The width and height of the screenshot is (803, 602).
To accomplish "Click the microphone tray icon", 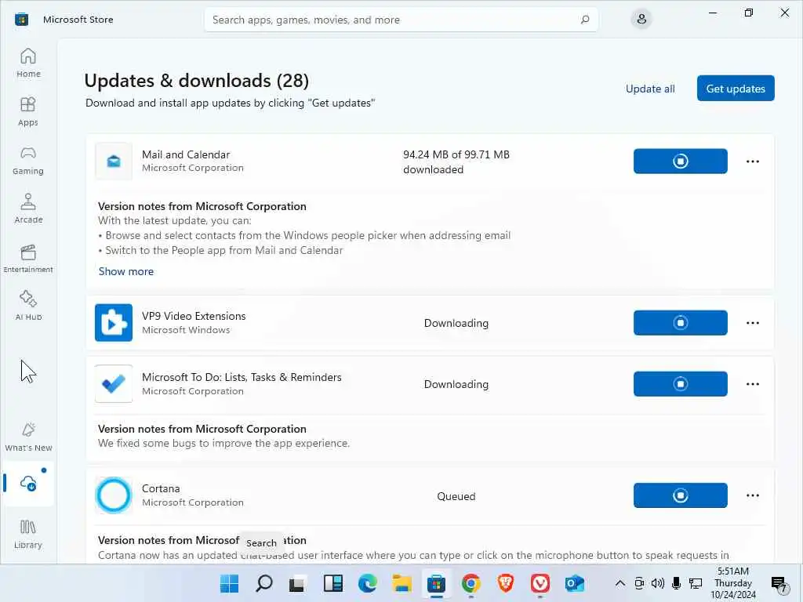I will pyautogui.click(x=677, y=583).
